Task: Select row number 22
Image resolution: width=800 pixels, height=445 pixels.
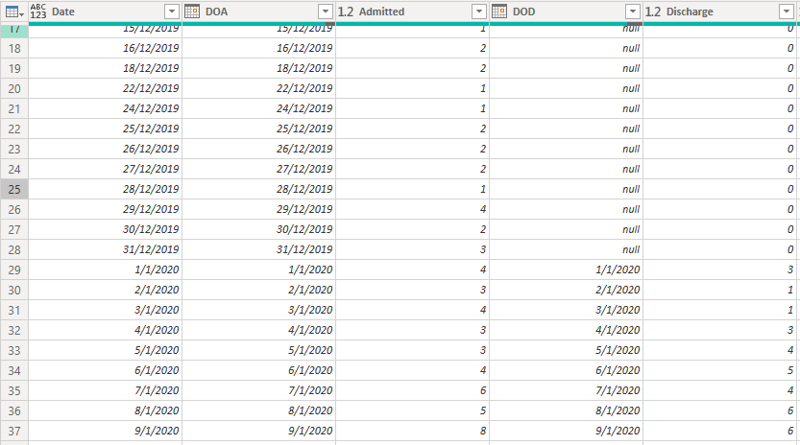Action: (14, 129)
